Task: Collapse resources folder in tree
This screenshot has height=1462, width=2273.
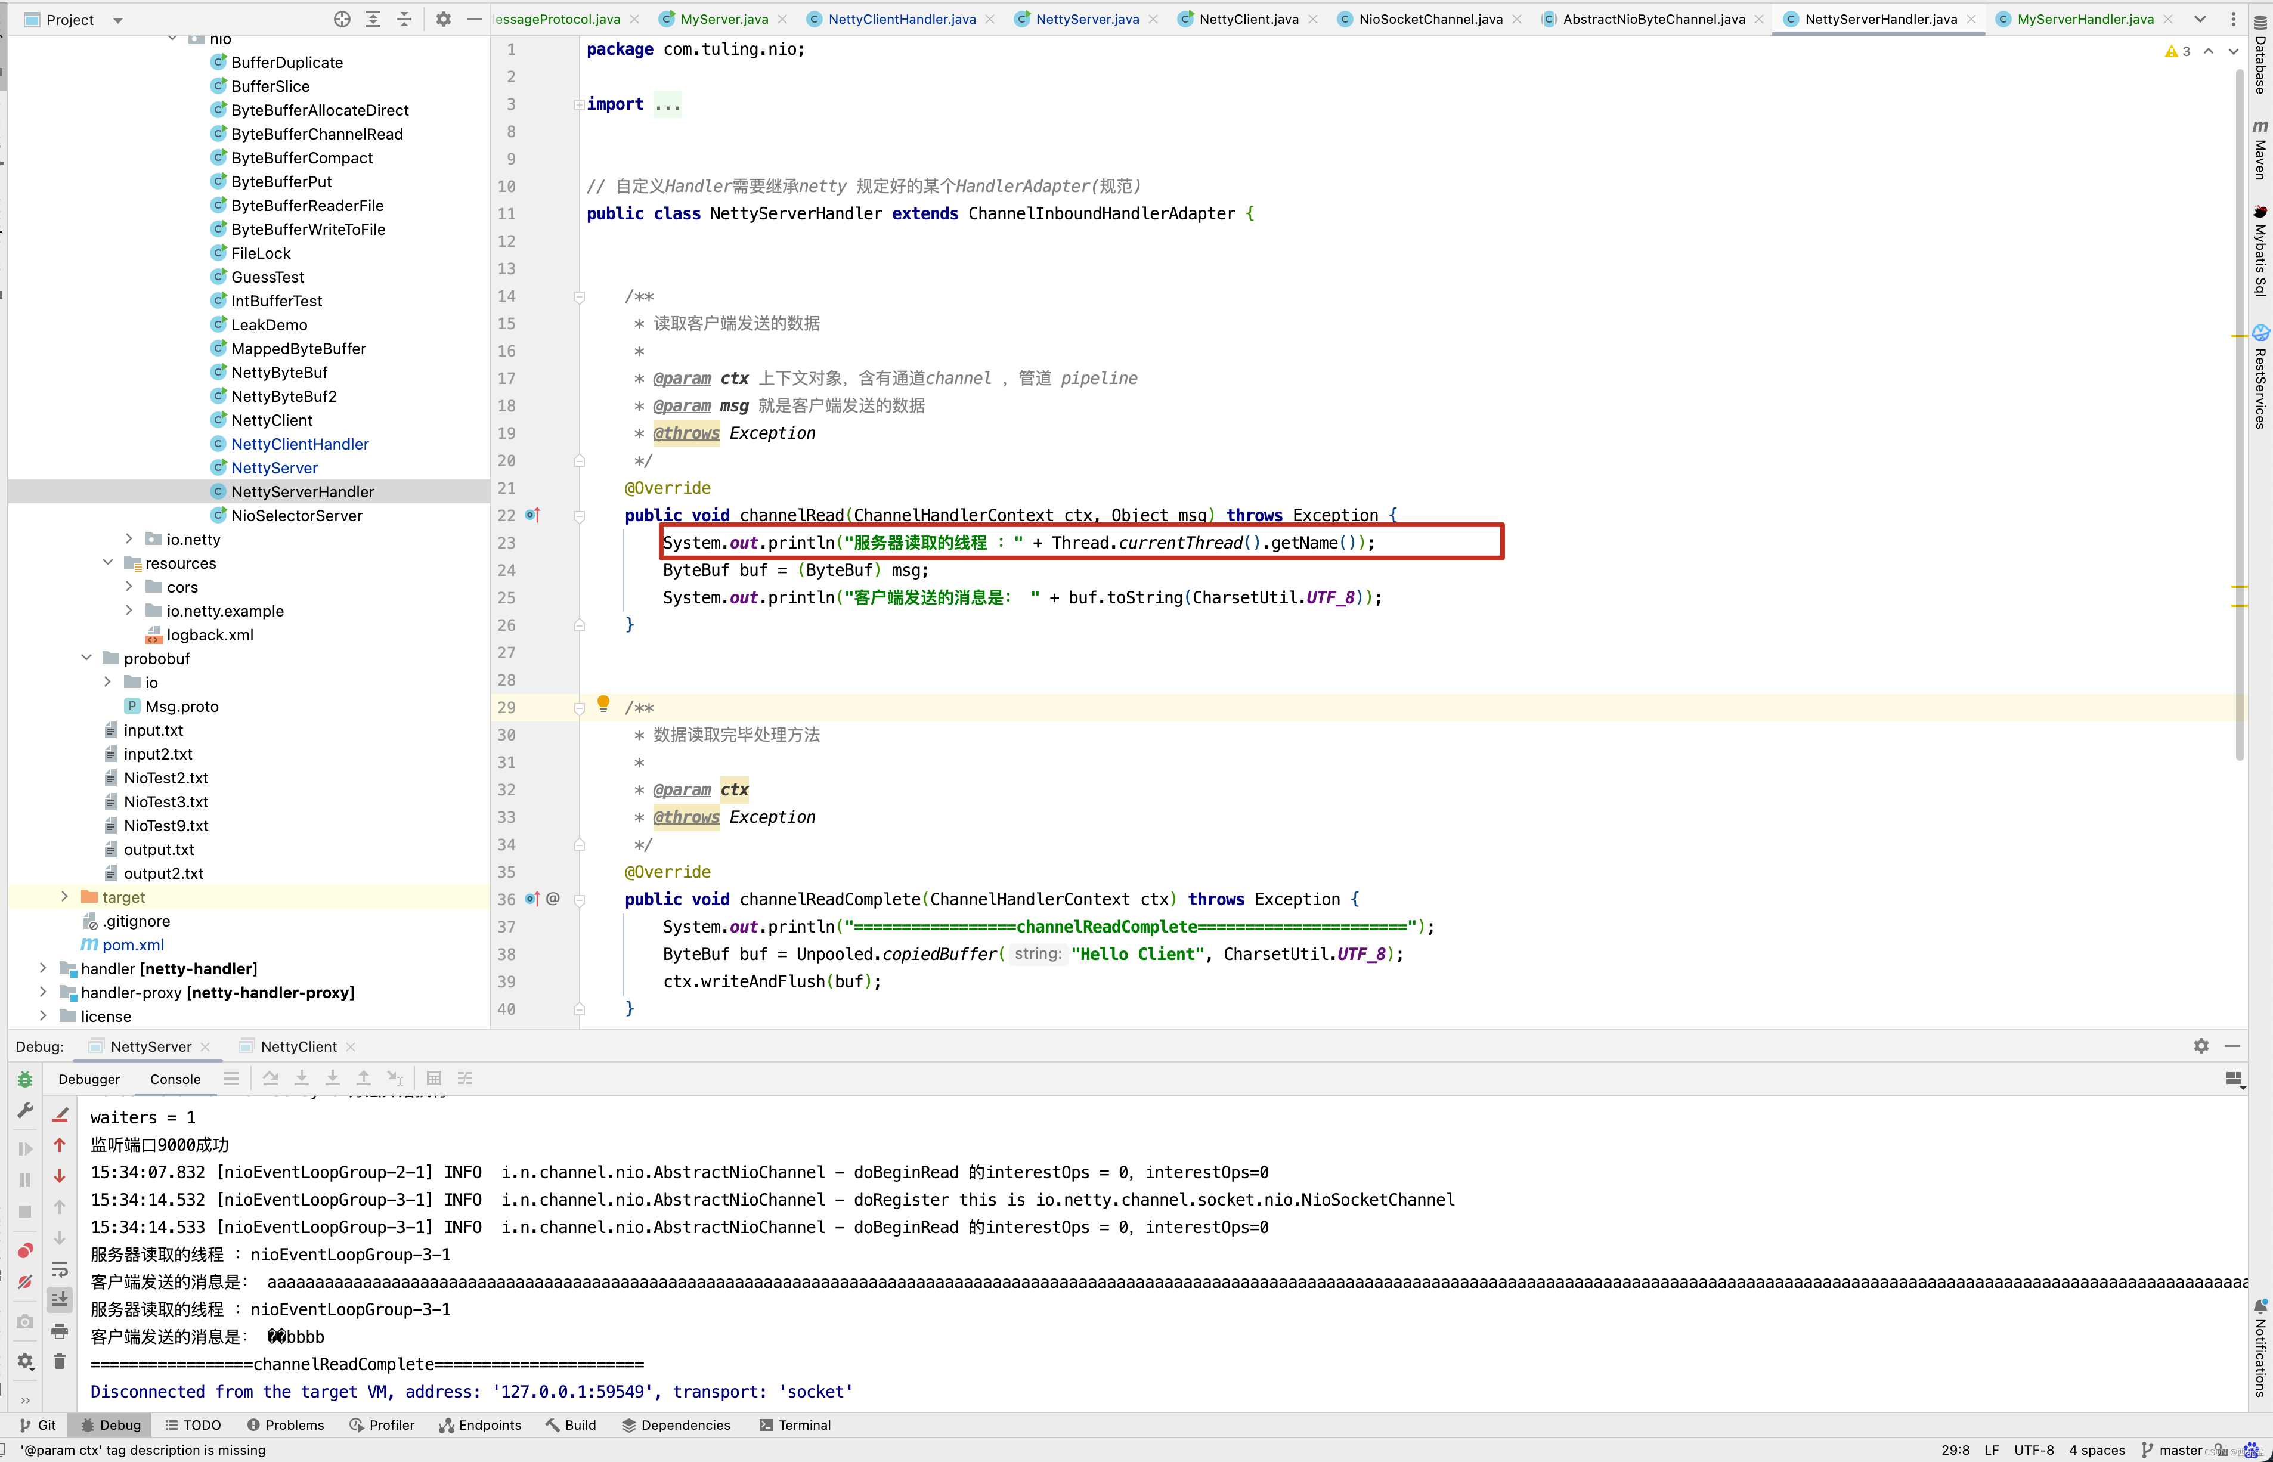Action: (107, 562)
